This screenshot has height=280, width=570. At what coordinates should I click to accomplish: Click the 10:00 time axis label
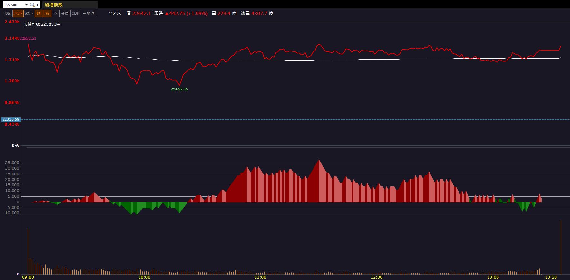pyautogui.click(x=144, y=277)
